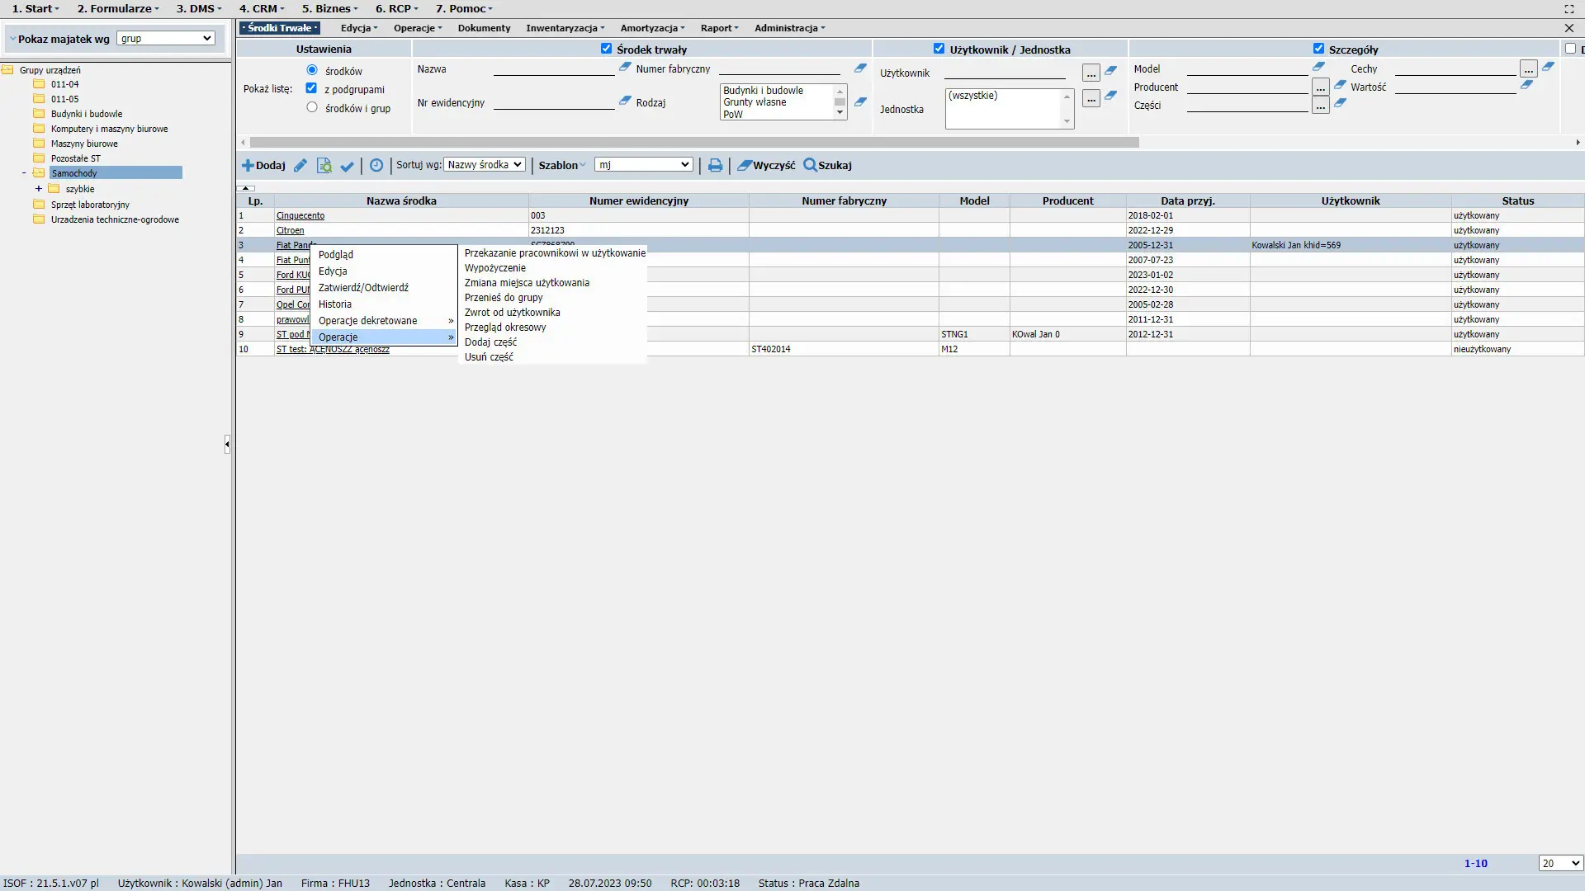Open the Amortyzacja menu
The width and height of the screenshot is (1585, 891).
point(652,28)
